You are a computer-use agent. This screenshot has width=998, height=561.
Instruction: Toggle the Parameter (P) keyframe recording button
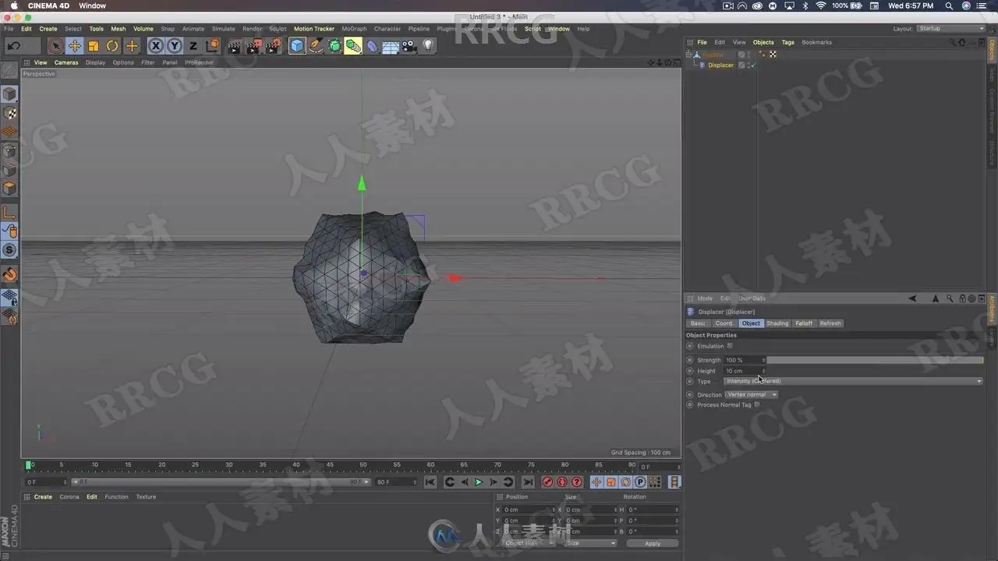640,482
